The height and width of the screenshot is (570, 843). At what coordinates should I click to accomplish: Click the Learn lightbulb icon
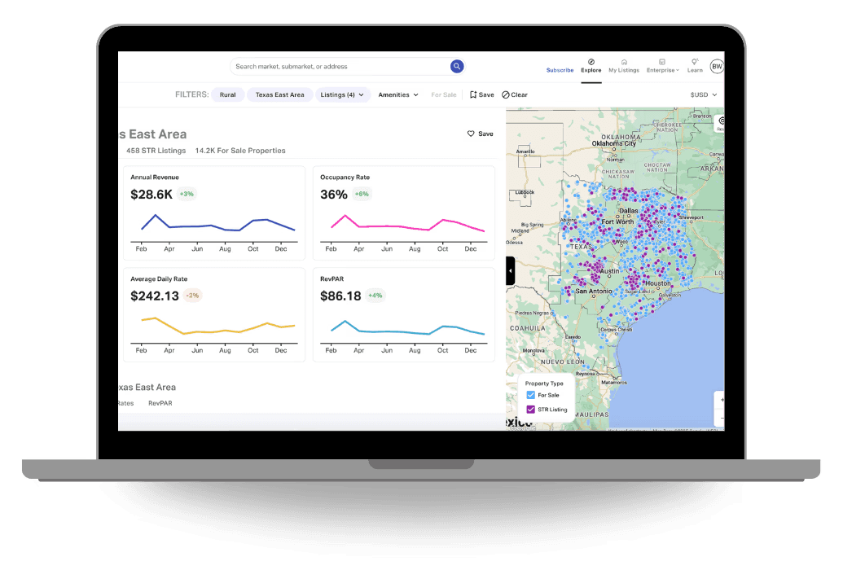[695, 63]
